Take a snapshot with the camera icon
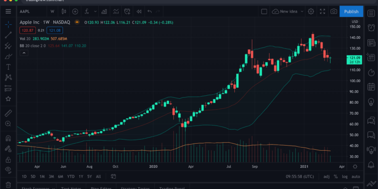378x189 pixels. point(334,11)
